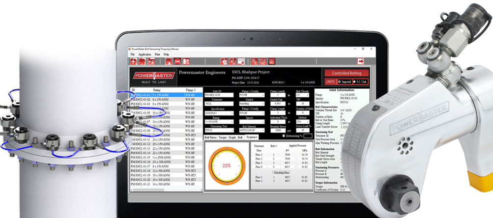Select row PM/IOCL/43-02 in the list
Screen dimensions: 493x218
pyautogui.click(x=166, y=99)
